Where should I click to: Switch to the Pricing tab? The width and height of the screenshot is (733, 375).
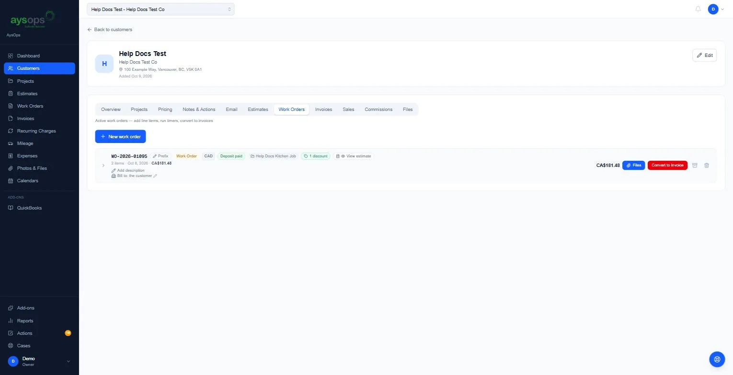pos(165,110)
